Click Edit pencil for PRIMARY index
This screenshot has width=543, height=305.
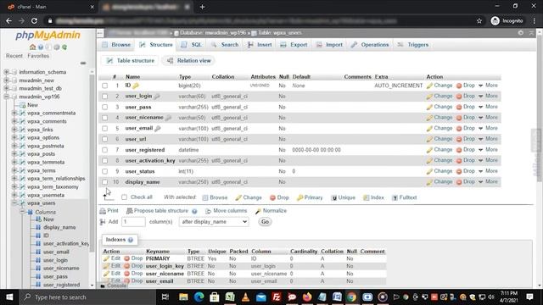[x=106, y=258]
